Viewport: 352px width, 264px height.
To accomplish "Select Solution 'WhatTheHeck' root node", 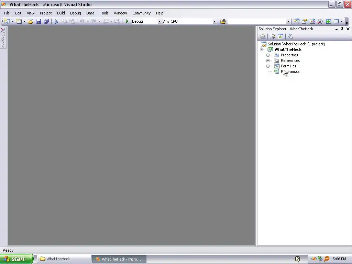I will [x=296, y=44].
